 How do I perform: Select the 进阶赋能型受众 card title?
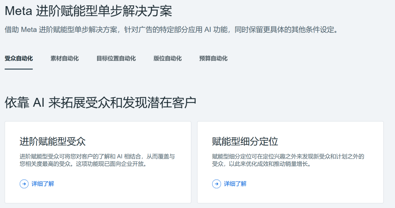52,141
